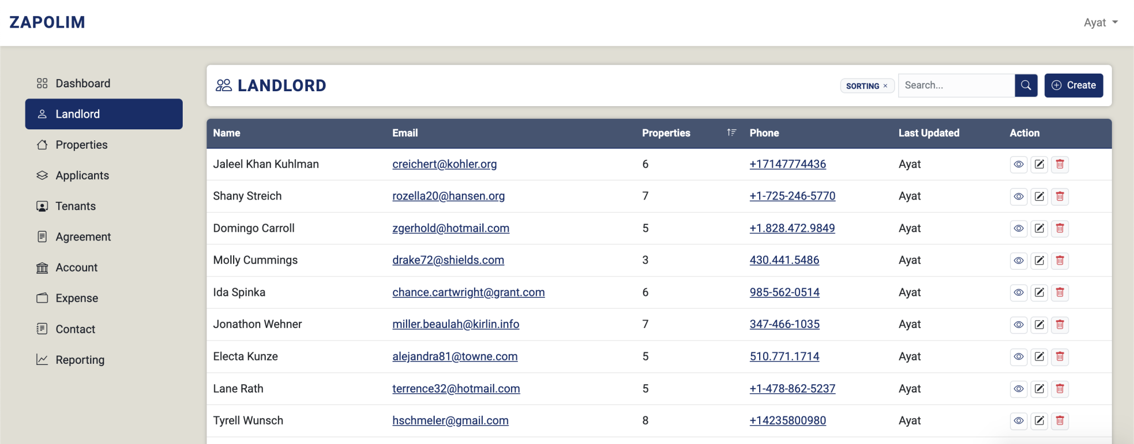The height and width of the screenshot is (444, 1134).
Task: Click the search magnifier icon button
Action: point(1025,85)
